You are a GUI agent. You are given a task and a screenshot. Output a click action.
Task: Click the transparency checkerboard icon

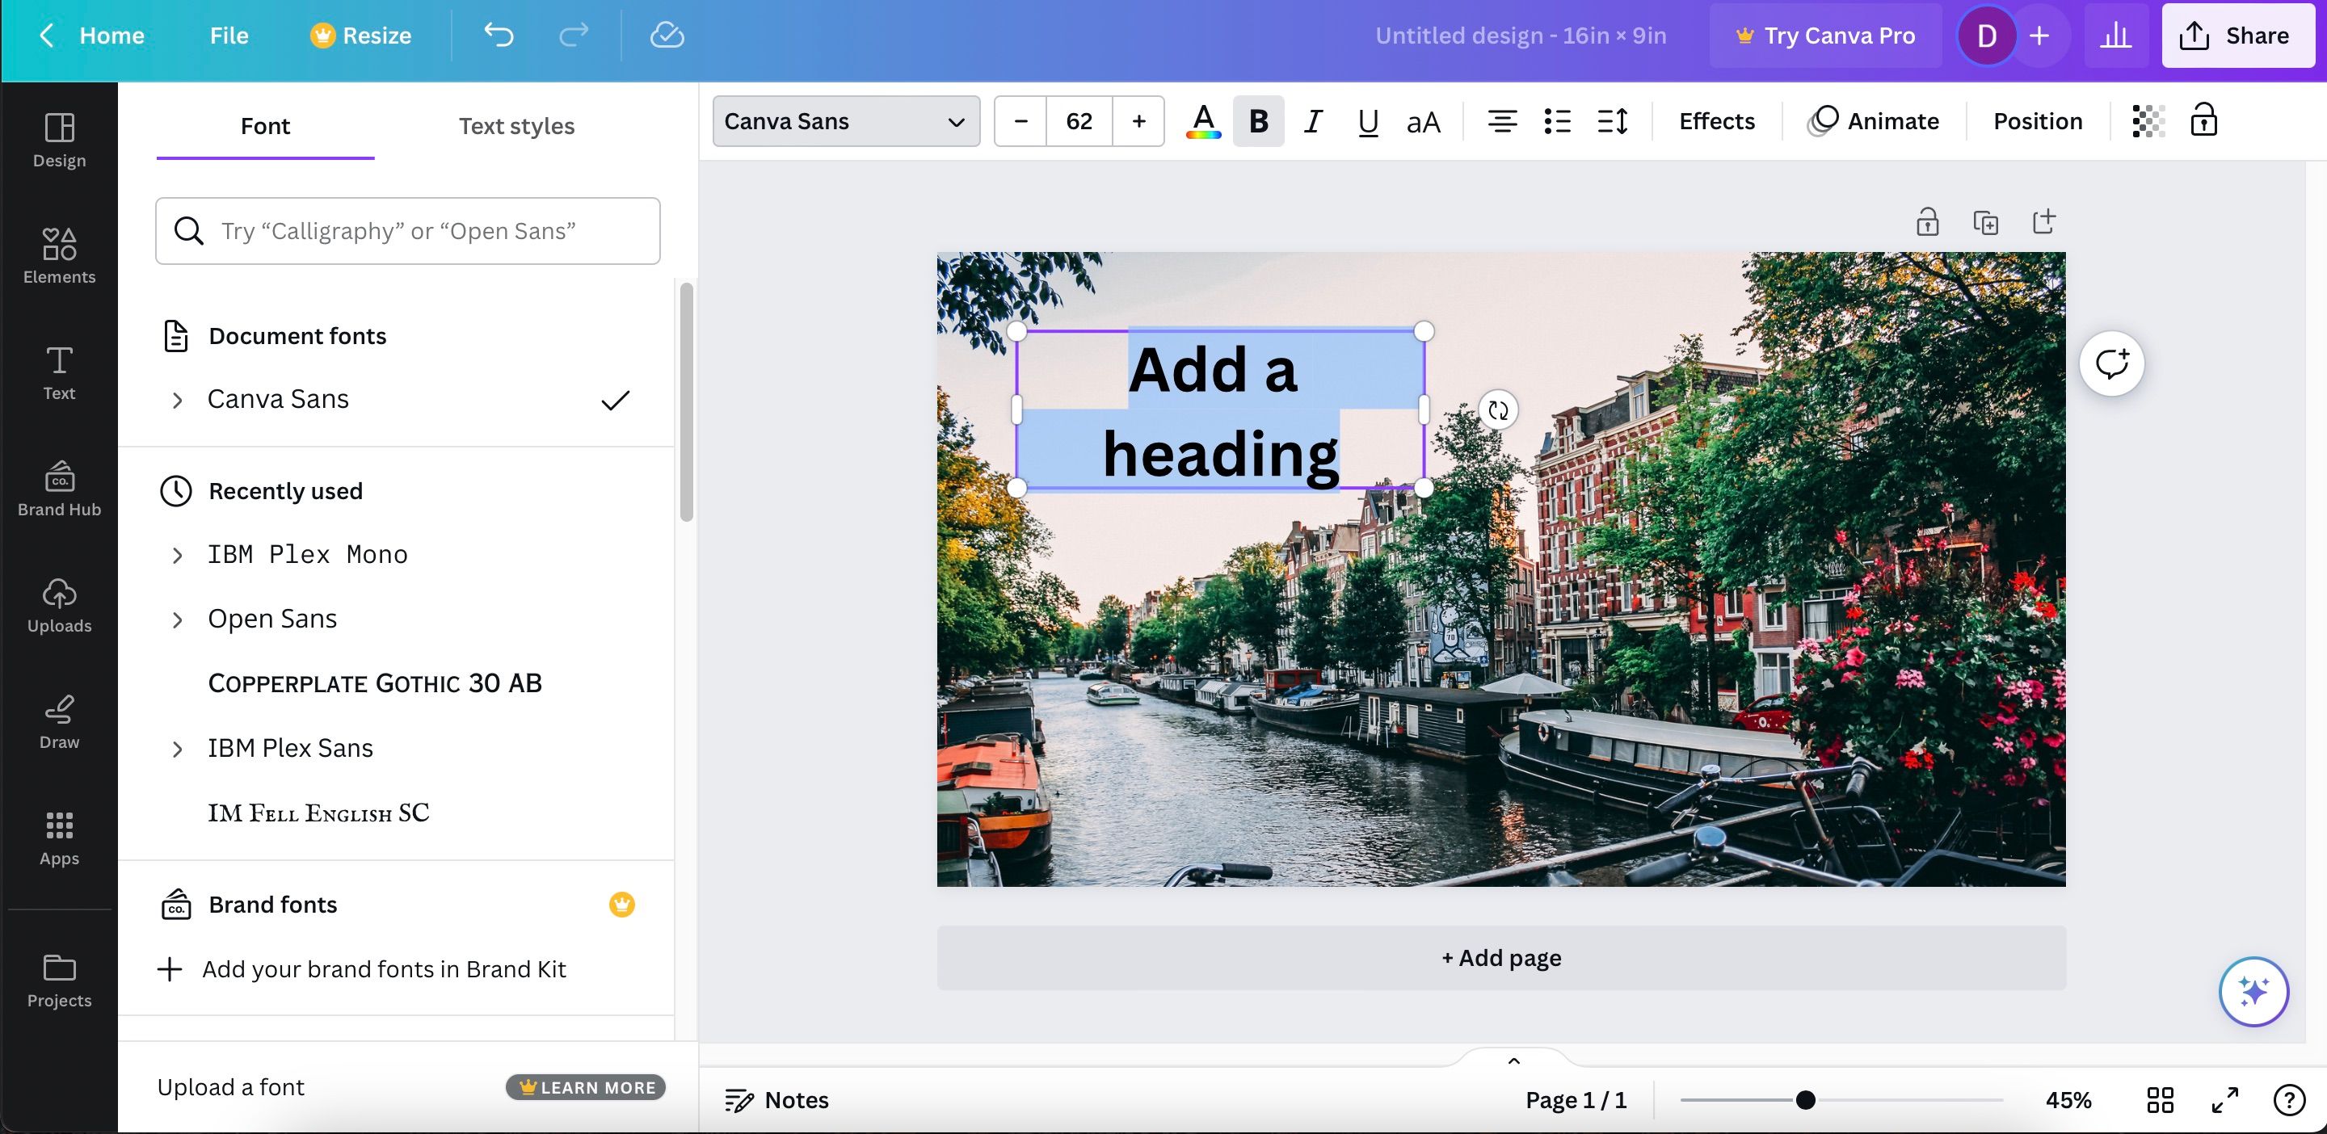click(x=2148, y=121)
